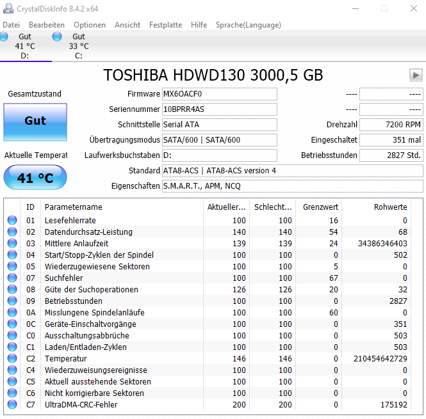Click status orb for Suchfehler row
The width and height of the screenshot is (426, 419).
click(x=12, y=278)
